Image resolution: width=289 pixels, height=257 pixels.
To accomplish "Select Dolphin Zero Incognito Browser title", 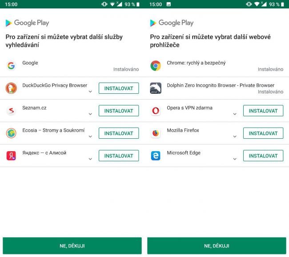I will 221,85.
